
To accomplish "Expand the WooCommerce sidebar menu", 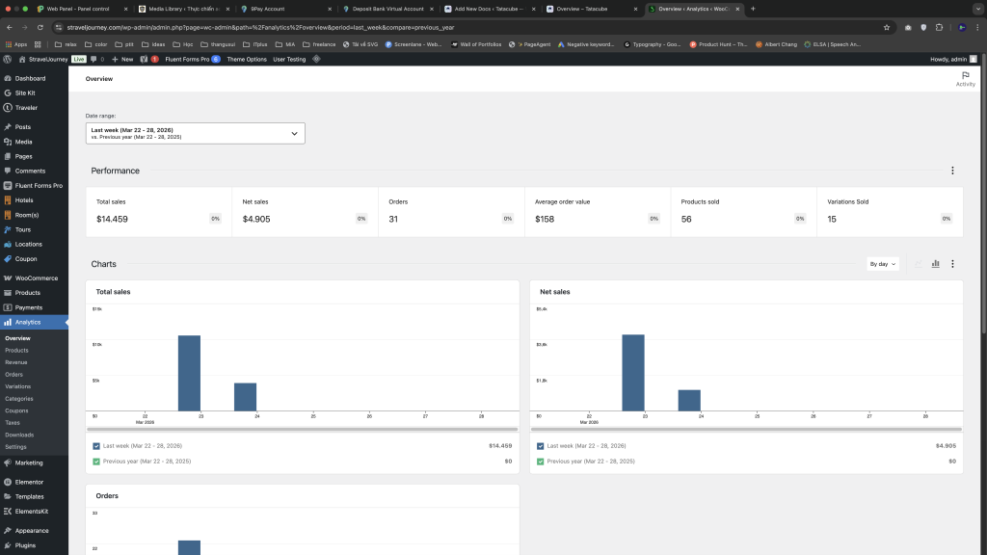I will pyautogui.click(x=36, y=278).
